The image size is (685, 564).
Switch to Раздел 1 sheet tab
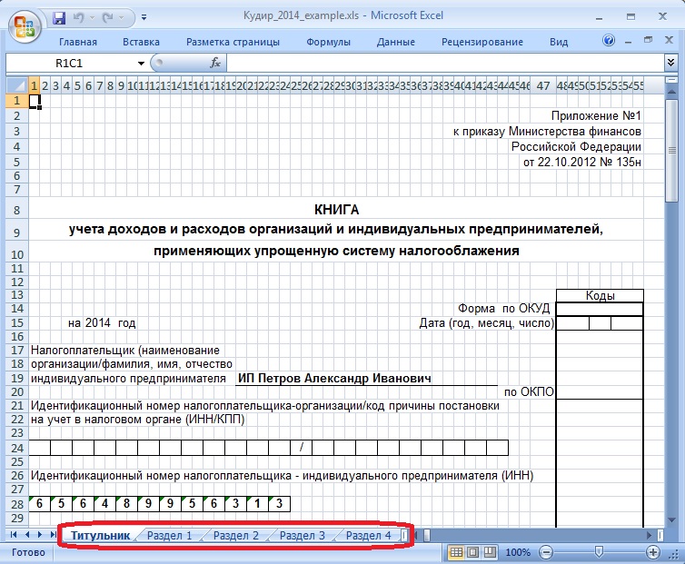click(x=170, y=536)
